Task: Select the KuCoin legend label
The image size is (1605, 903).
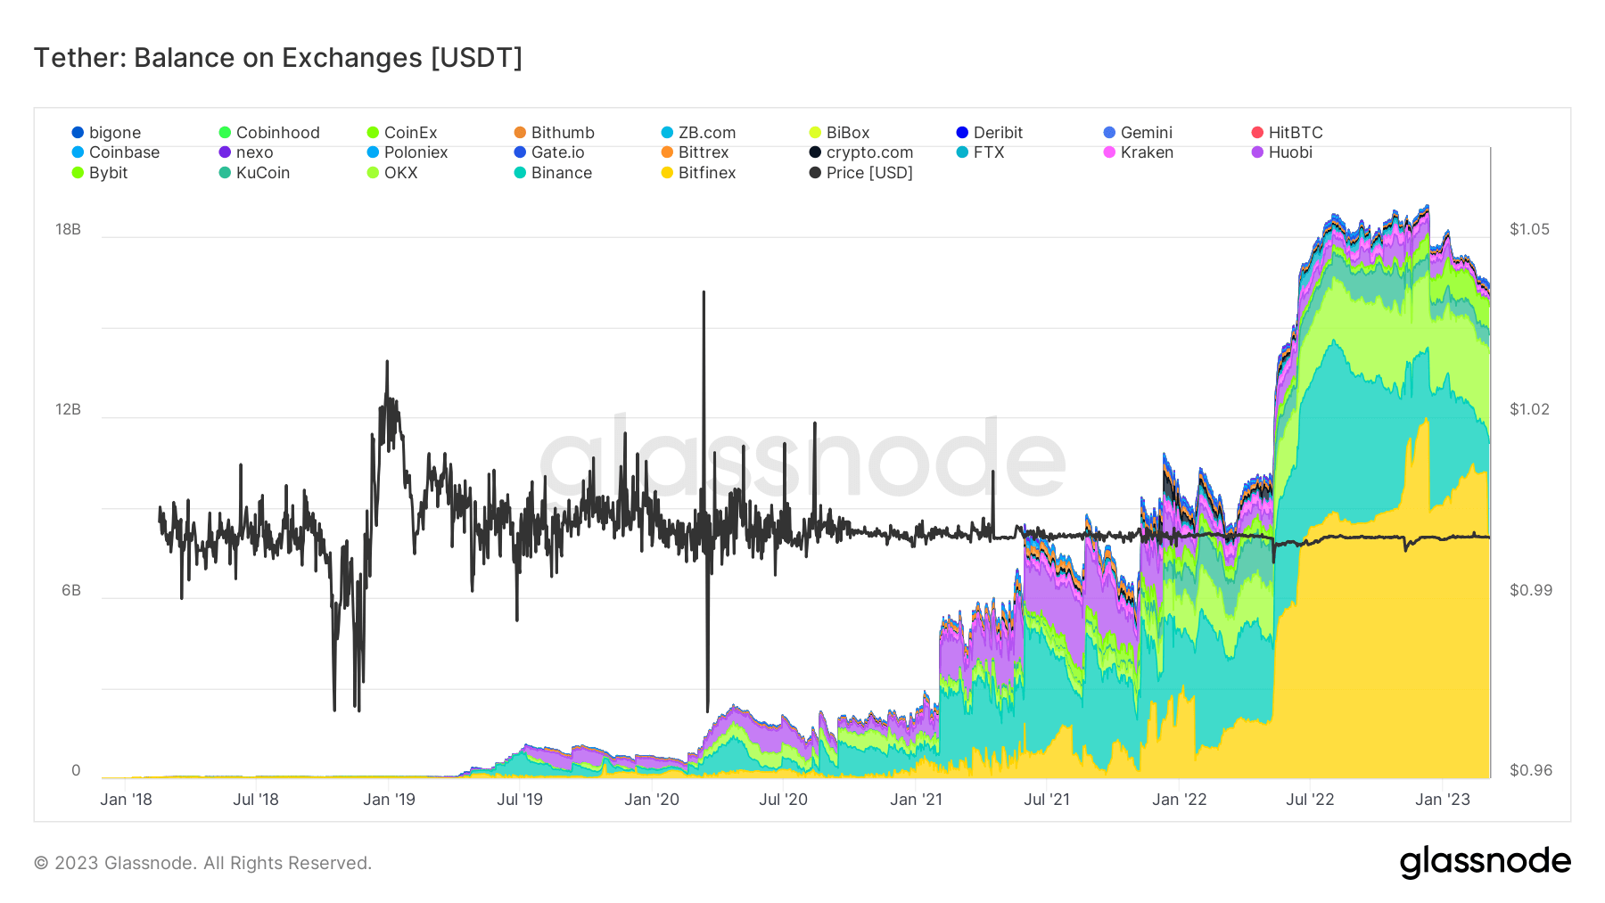Action: click(263, 173)
